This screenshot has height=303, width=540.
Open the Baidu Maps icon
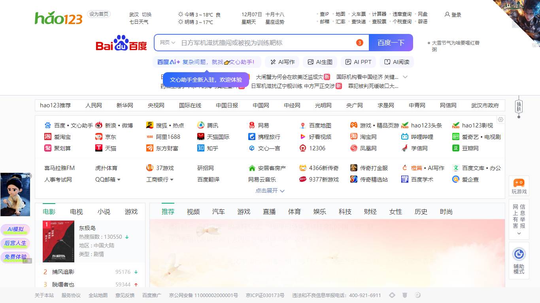(x=303, y=125)
